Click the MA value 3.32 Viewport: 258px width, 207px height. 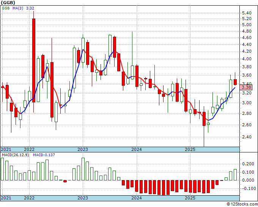coord(30,8)
